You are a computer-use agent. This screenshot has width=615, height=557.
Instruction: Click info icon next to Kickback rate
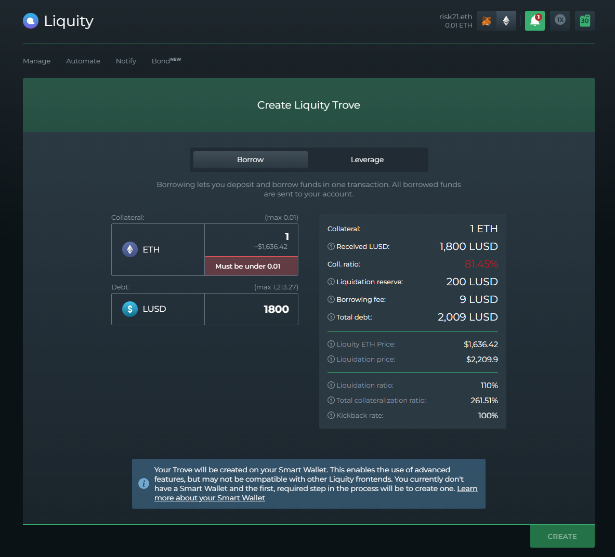coord(331,415)
